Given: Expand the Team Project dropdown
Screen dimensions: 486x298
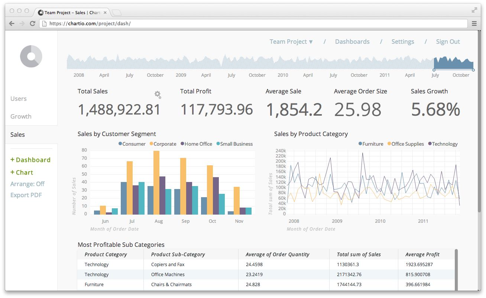Looking at the screenshot, I should tap(291, 42).
